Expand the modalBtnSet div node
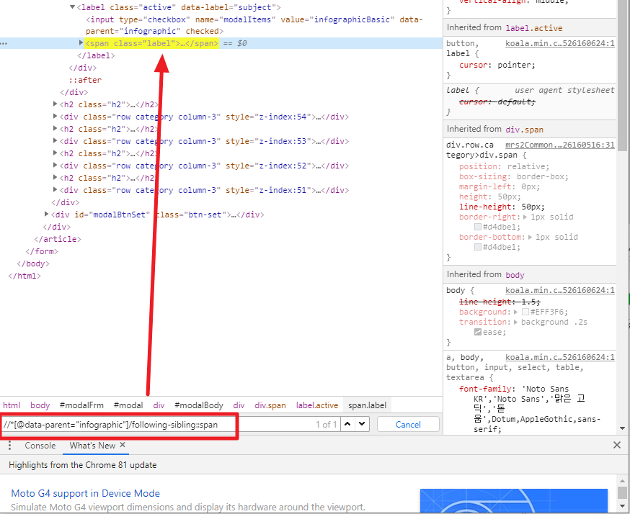 pyautogui.click(x=46, y=215)
